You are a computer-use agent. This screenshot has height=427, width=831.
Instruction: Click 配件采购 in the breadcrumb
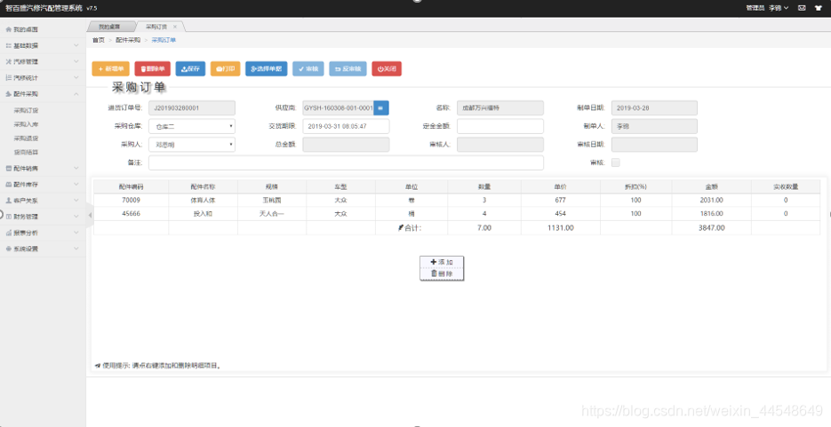click(x=128, y=40)
